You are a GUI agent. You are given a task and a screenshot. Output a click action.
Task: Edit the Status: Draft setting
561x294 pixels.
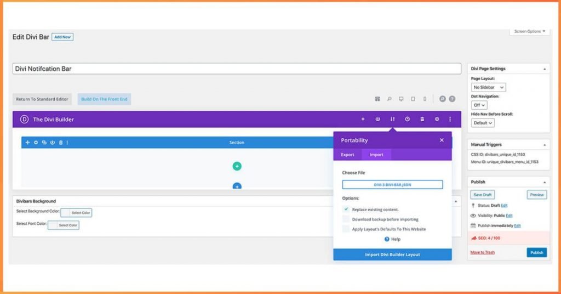(504, 206)
